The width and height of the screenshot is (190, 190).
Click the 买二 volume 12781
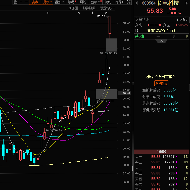point(170,162)
